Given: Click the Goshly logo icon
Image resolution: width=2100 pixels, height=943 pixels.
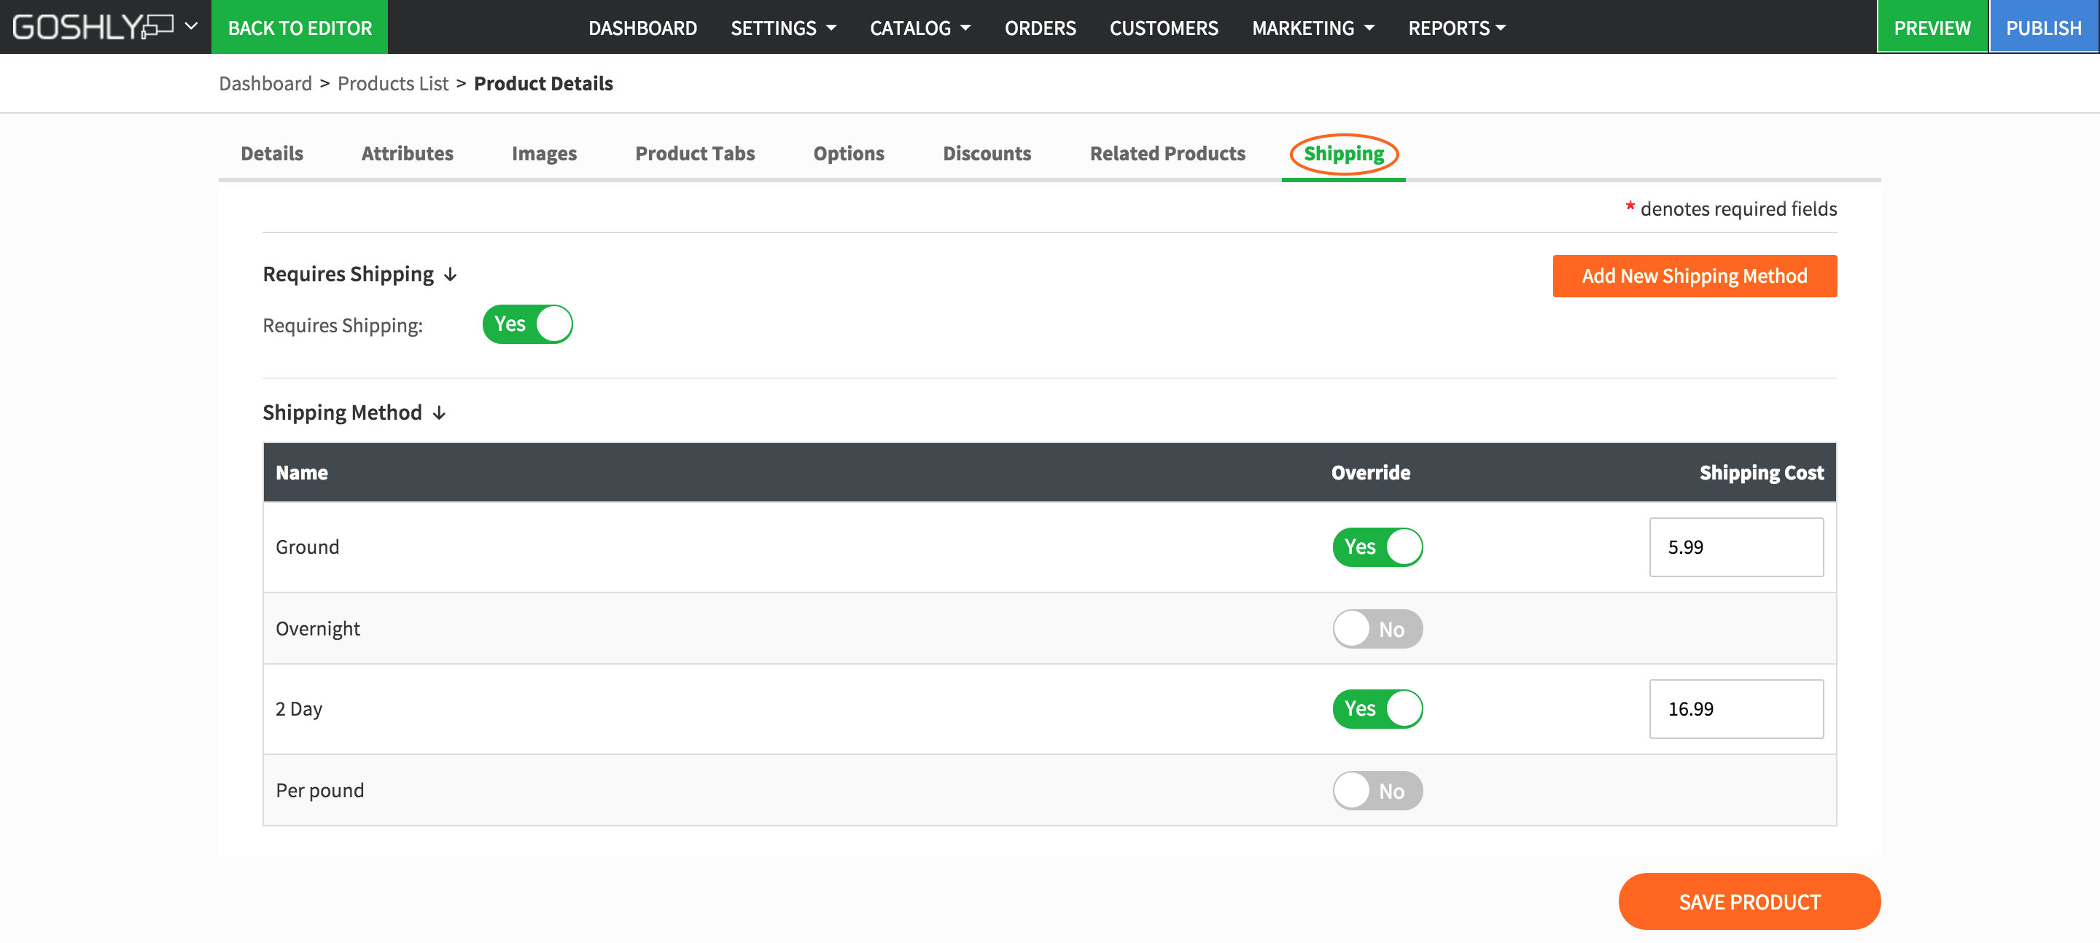Looking at the screenshot, I should click(x=92, y=27).
